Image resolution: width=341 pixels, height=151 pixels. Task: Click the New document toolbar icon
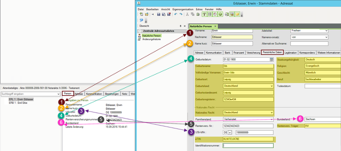141,14
